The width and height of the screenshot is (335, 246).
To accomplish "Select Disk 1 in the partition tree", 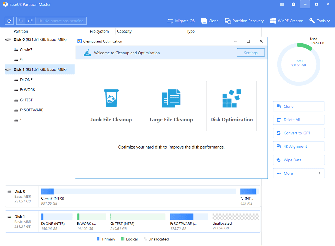I will (40, 69).
